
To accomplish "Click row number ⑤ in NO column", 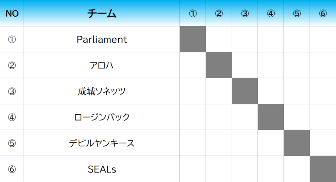I will click(x=12, y=143).
